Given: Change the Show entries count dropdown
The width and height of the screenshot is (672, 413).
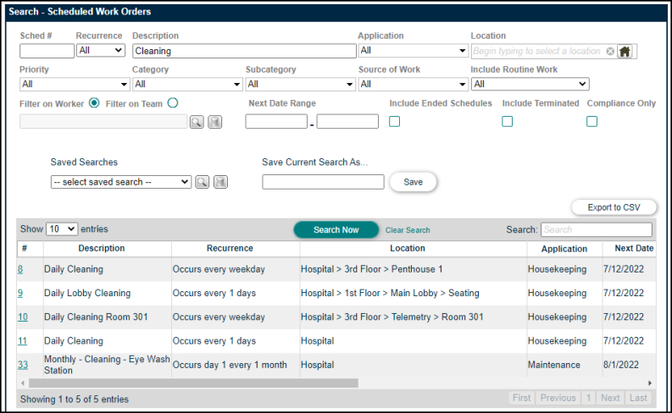Looking at the screenshot, I should 62,229.
